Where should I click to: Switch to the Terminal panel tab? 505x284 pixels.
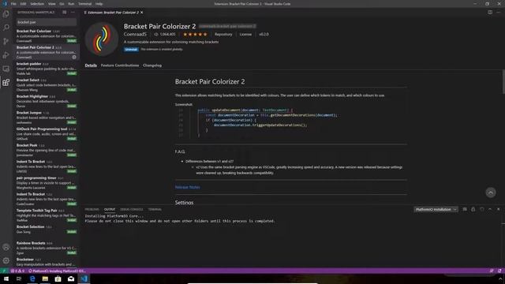155,209
